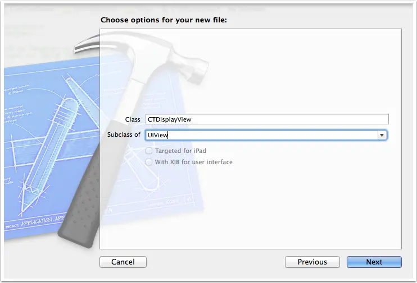The height and width of the screenshot is (283, 417).
Task: Click into the Class field containing CTDisplayView
Action: click(x=267, y=119)
